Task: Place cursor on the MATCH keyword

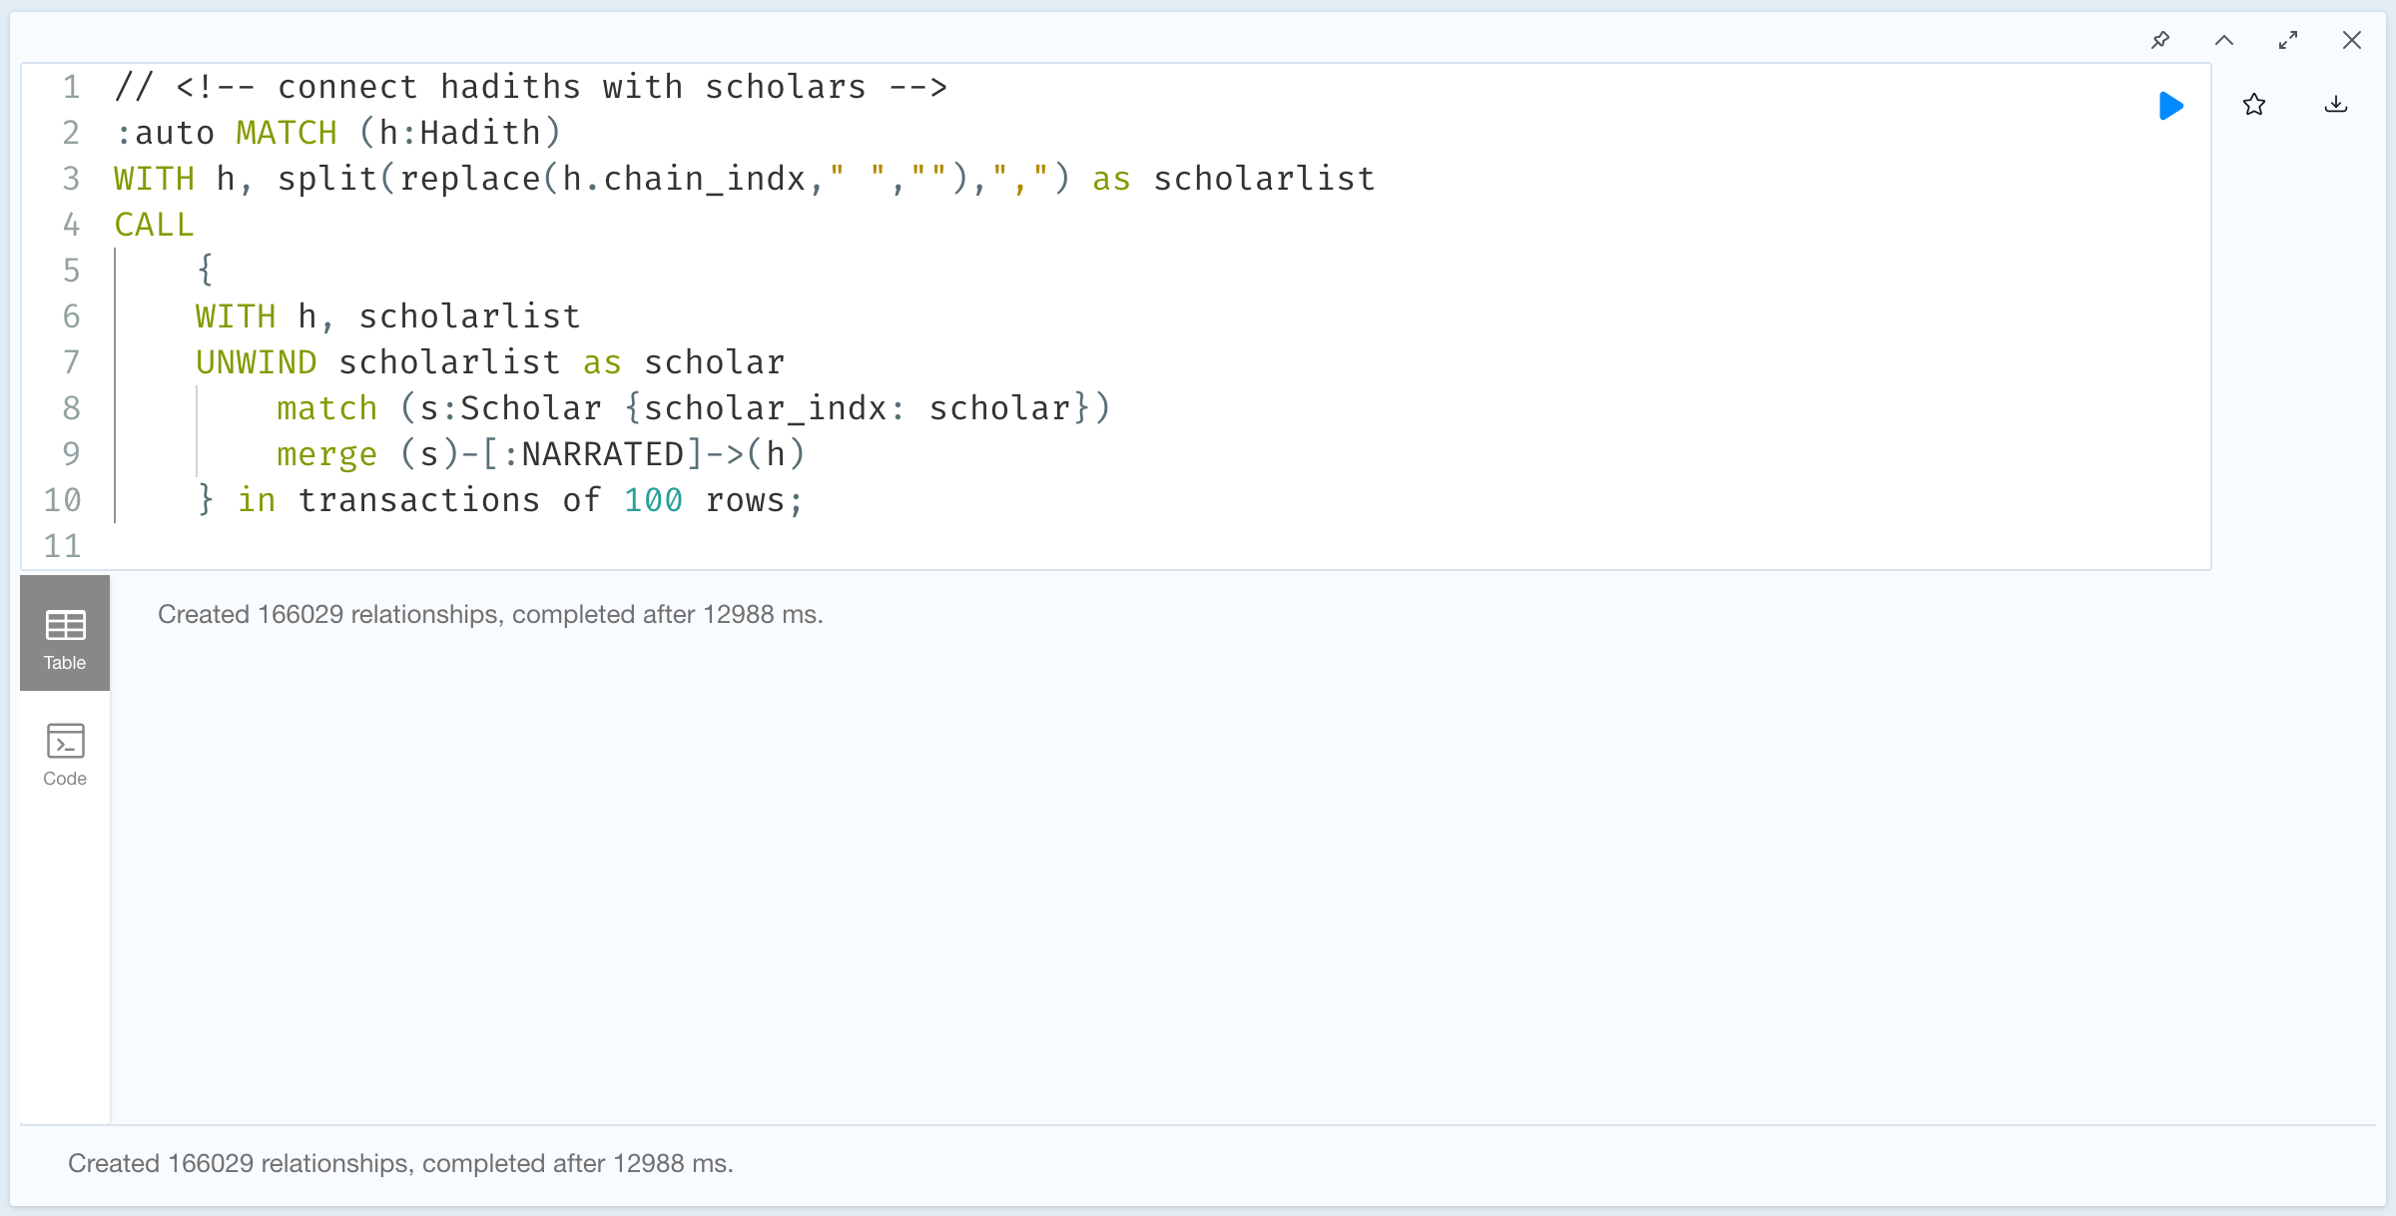Action: point(287,133)
